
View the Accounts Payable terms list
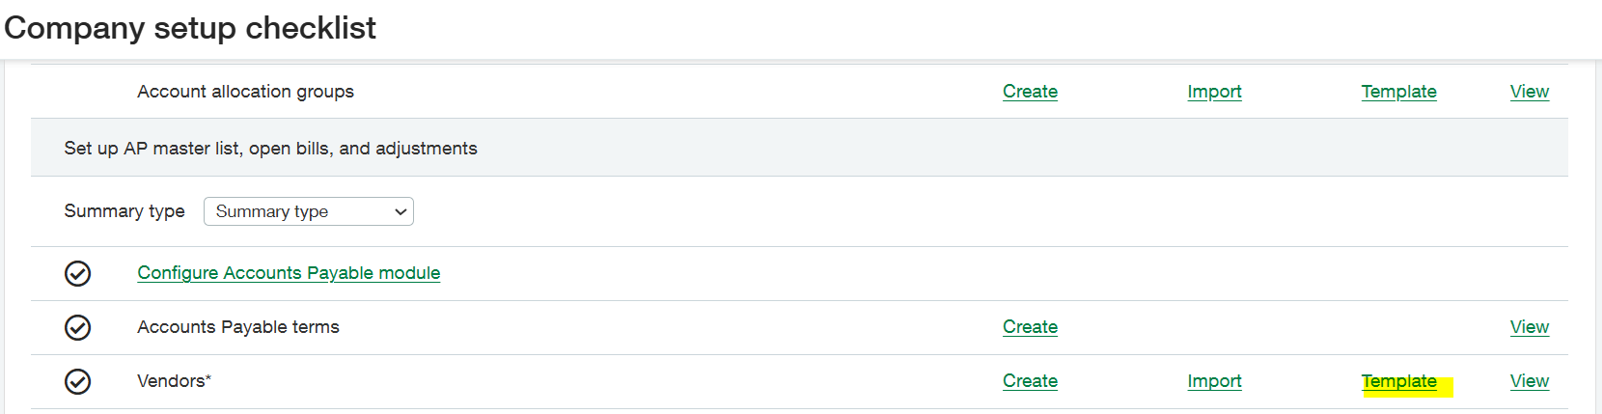tap(1529, 327)
